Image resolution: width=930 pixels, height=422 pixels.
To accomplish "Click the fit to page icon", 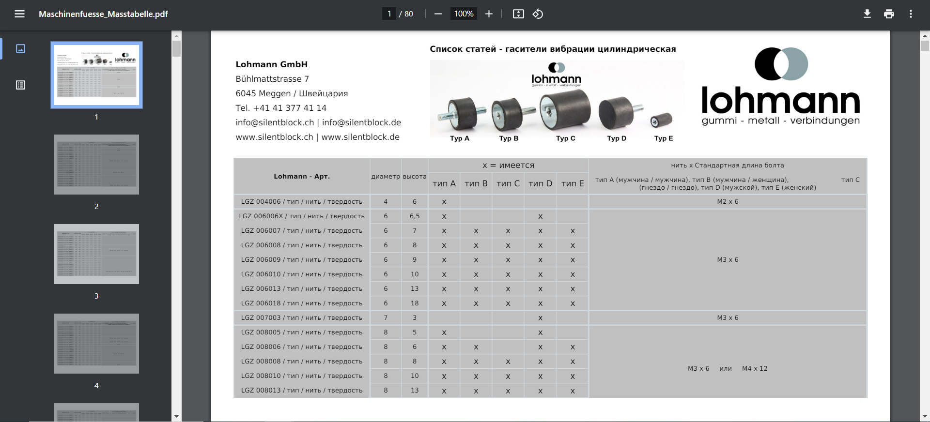I will tap(518, 14).
